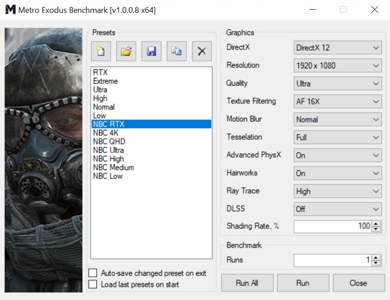Delete preset using the X icon
Image resolution: width=390 pixels, height=300 pixels.
tap(202, 51)
